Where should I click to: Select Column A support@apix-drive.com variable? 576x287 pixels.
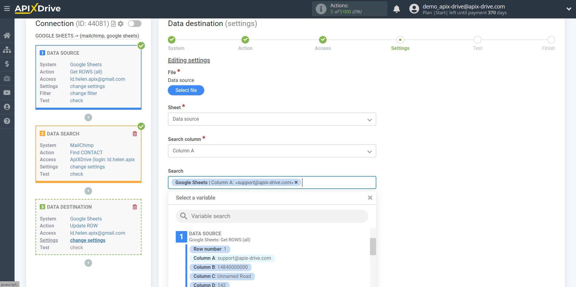[x=232, y=258]
